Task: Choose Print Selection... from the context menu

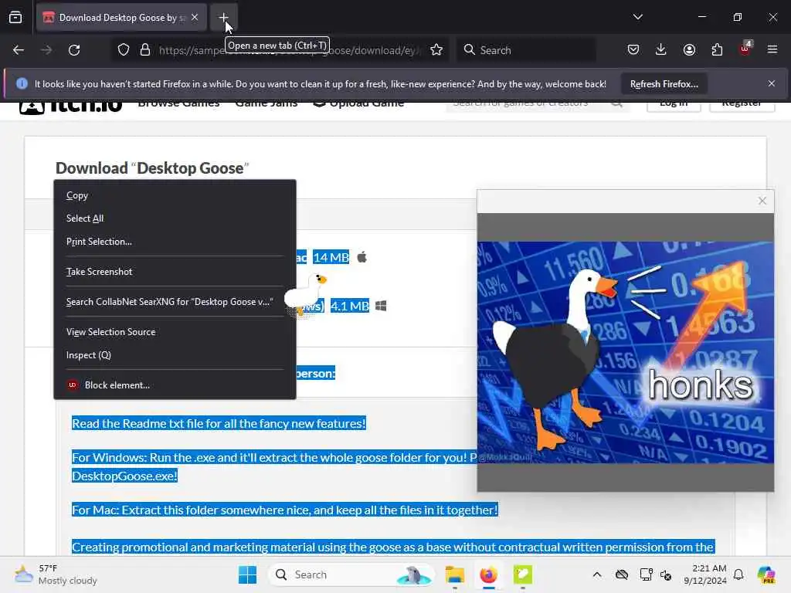Action: (175, 242)
